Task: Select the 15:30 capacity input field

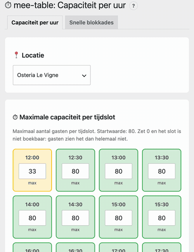Action: click(162, 218)
